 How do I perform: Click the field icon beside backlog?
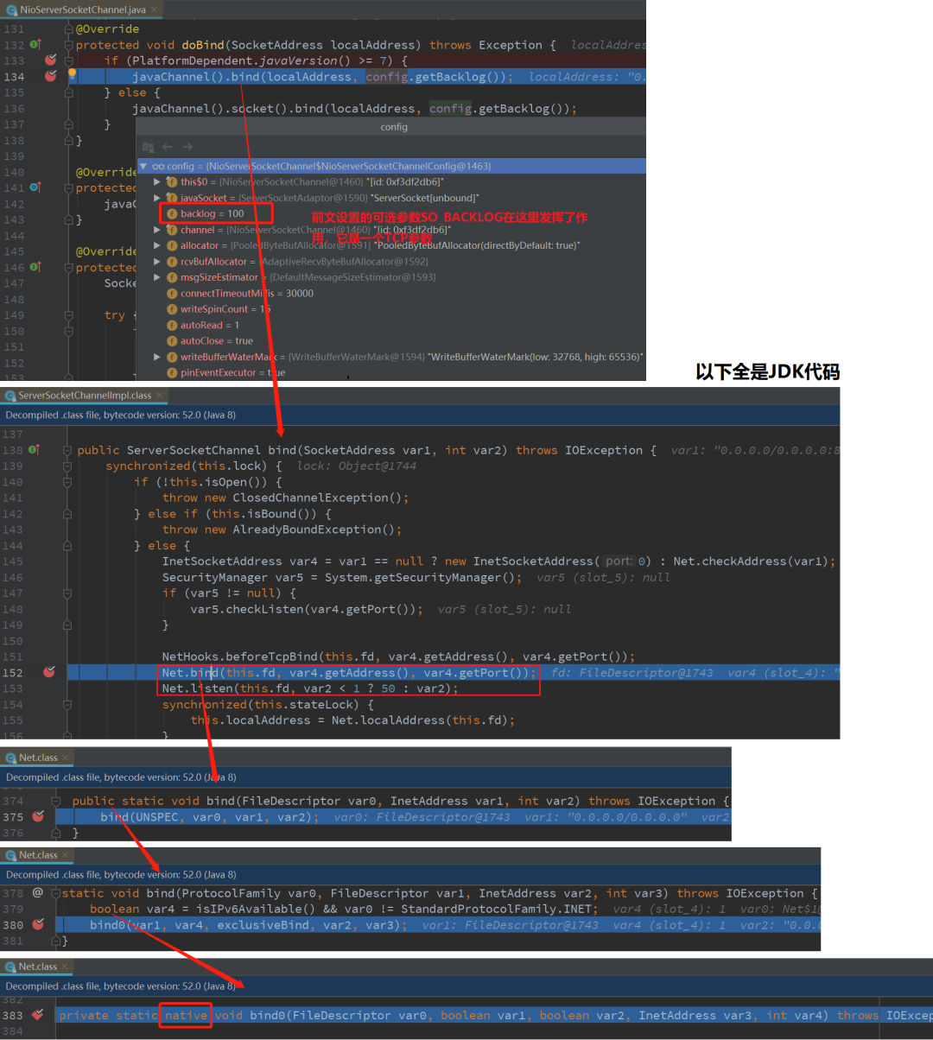172,213
